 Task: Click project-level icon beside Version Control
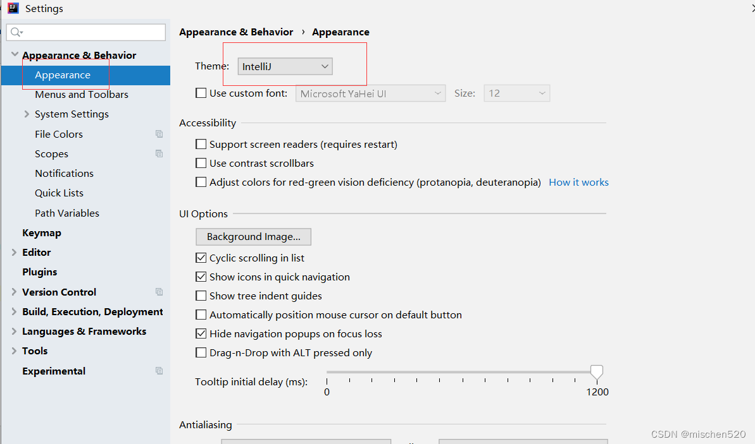pos(159,292)
